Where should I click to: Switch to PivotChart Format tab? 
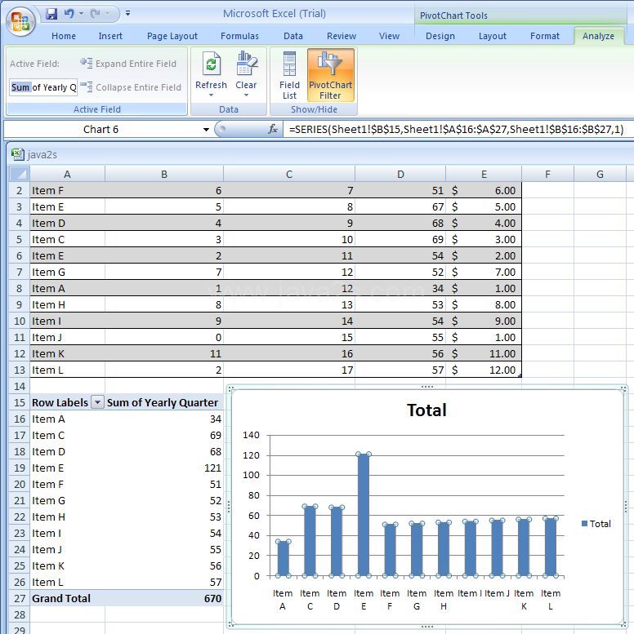tap(544, 36)
